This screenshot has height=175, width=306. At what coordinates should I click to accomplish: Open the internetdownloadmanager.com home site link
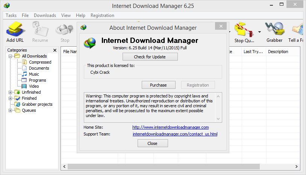pyautogui.click(x=171, y=127)
